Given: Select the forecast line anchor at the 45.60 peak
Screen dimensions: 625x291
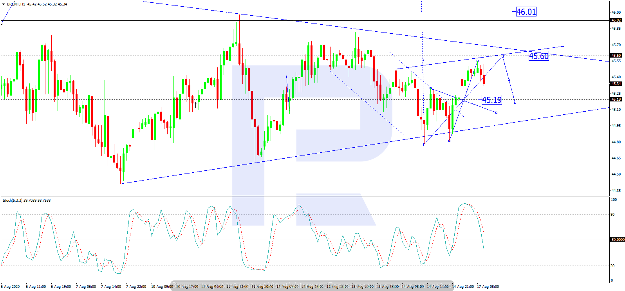Looking at the screenshot, I should [502, 56].
